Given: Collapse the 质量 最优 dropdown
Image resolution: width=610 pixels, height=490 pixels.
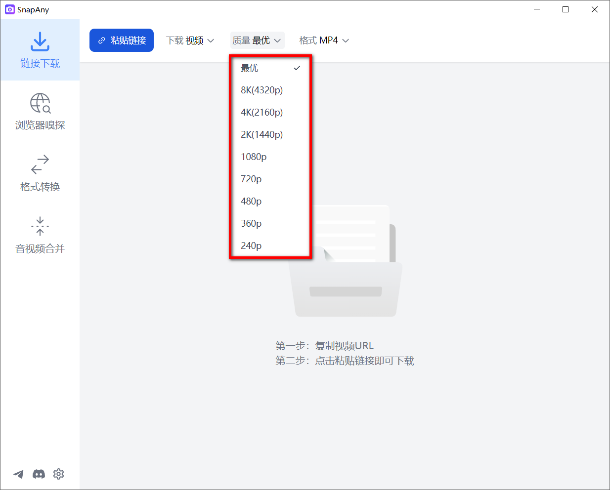Looking at the screenshot, I should pyautogui.click(x=257, y=40).
